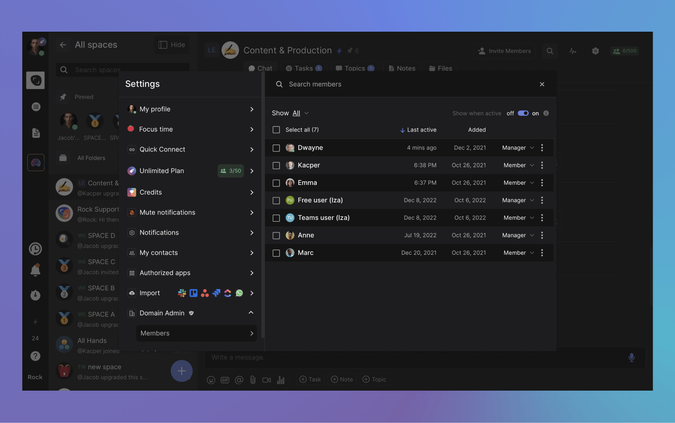
Task: Toggle the Show when active switch
Action: [523, 113]
